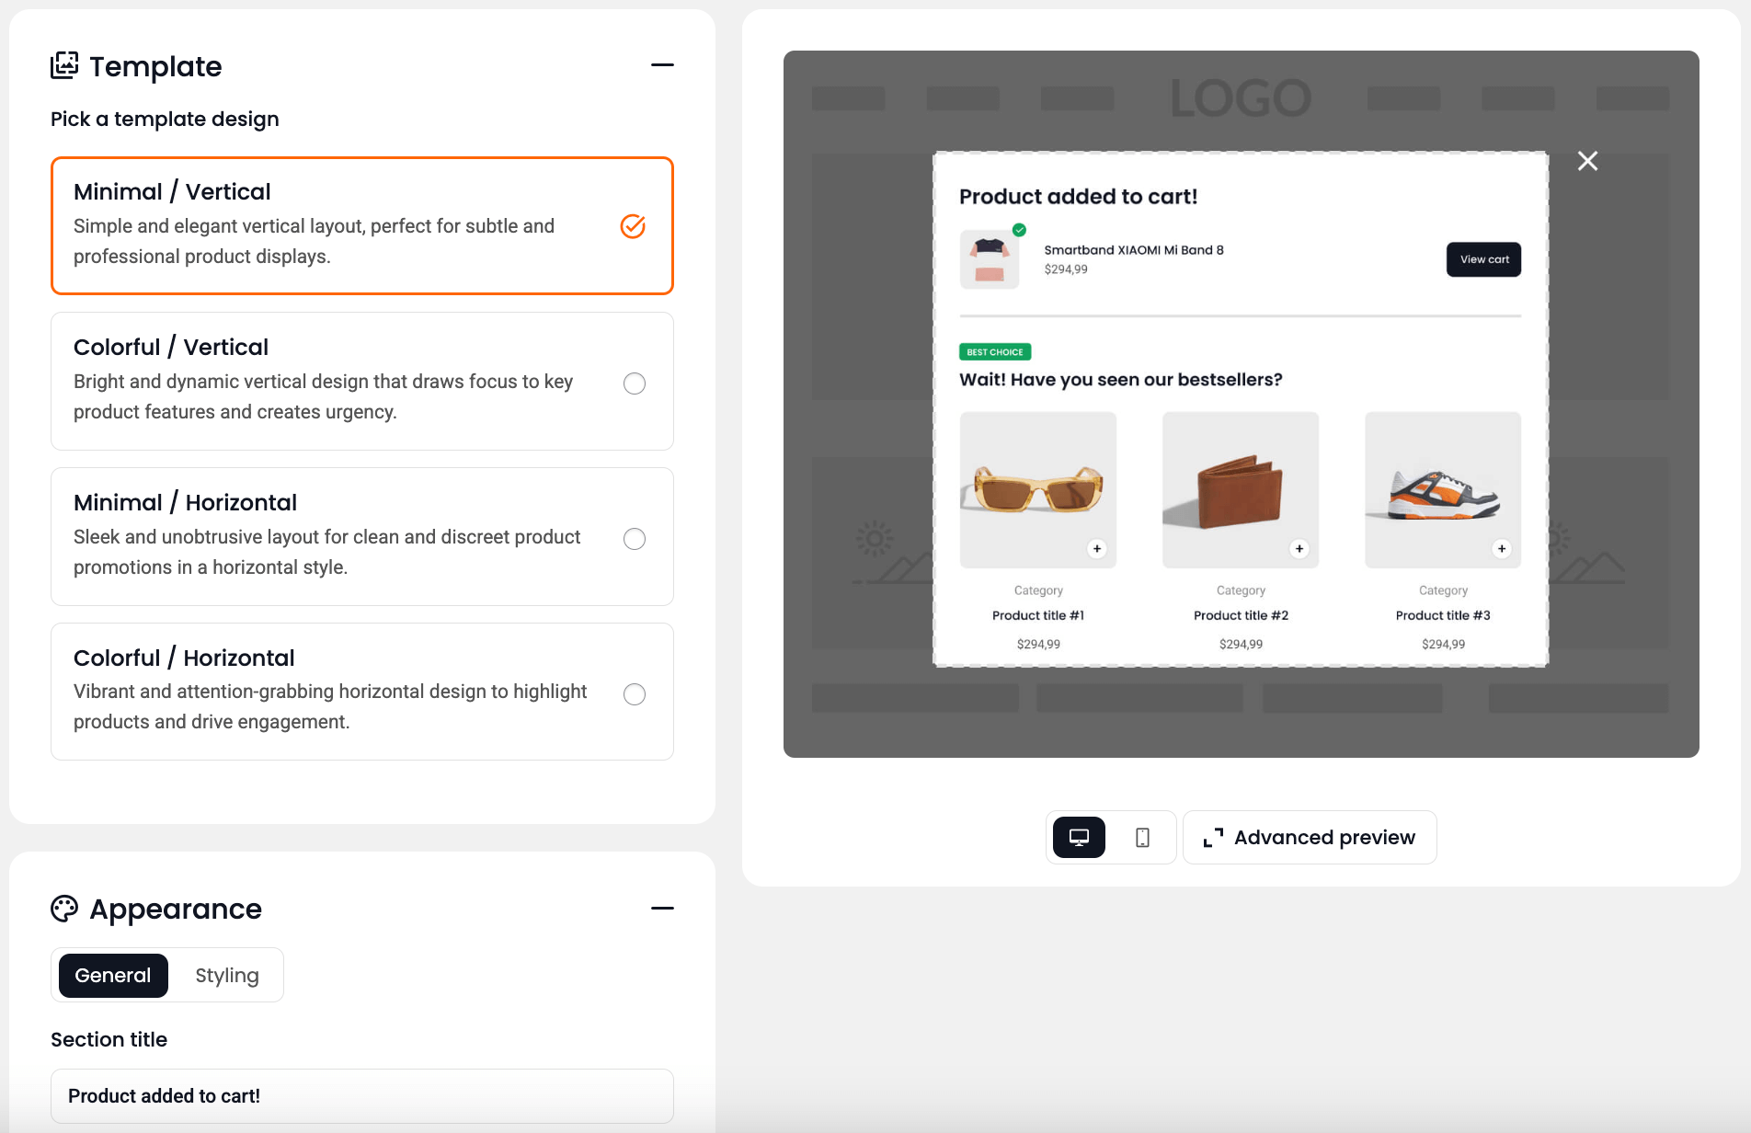Screen dimensions: 1751x1133
Task: Switch to the General tab
Action: [113, 976]
